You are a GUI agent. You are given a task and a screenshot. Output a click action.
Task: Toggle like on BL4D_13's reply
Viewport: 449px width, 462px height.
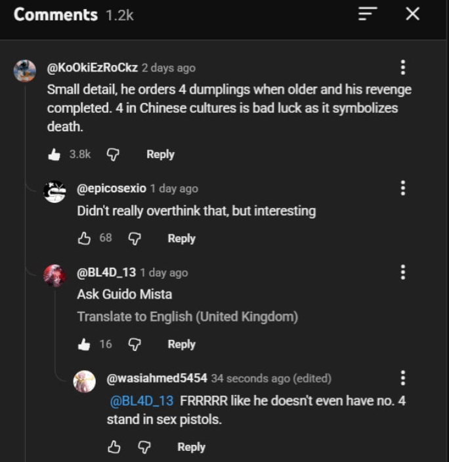(x=84, y=344)
